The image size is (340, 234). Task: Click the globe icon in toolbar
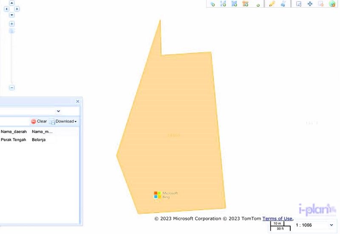pos(332,4)
